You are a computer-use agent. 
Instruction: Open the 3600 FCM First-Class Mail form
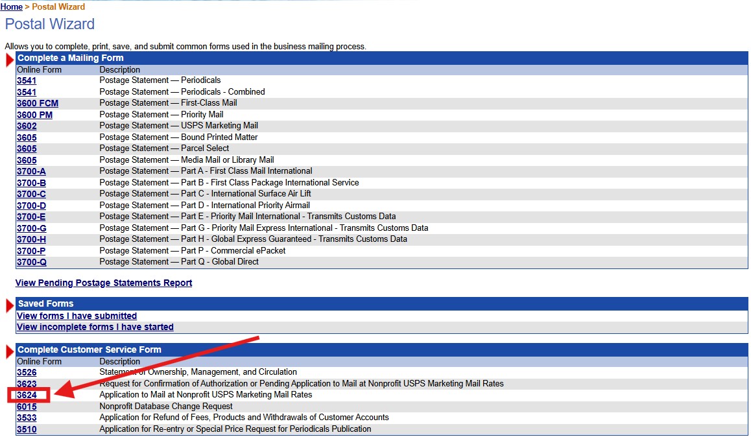tap(38, 103)
